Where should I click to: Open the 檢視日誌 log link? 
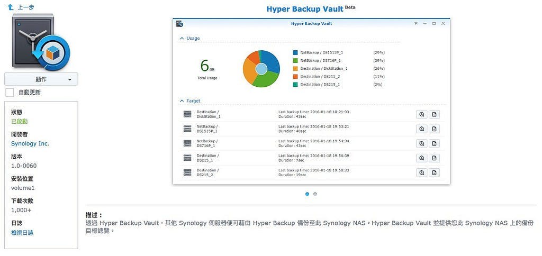pos(22,232)
